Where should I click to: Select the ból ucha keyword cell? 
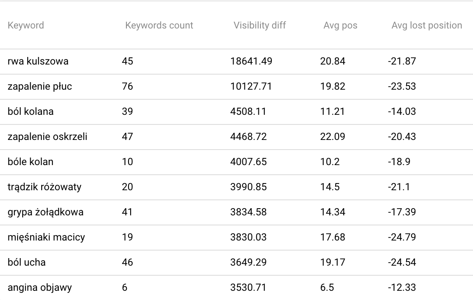tap(26, 262)
